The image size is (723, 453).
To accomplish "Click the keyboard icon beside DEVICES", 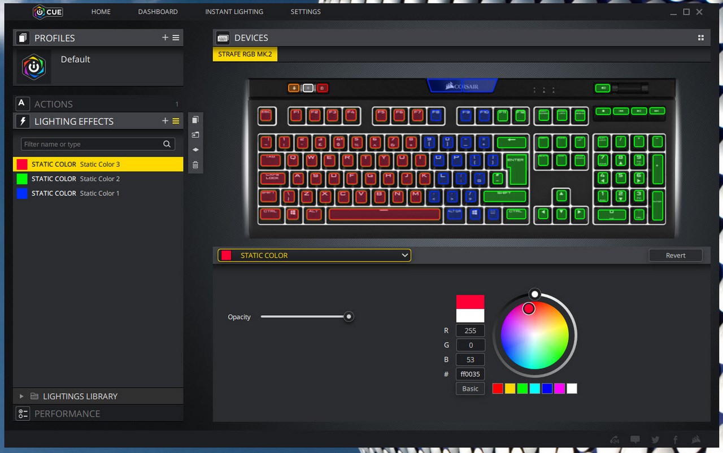I will [223, 38].
